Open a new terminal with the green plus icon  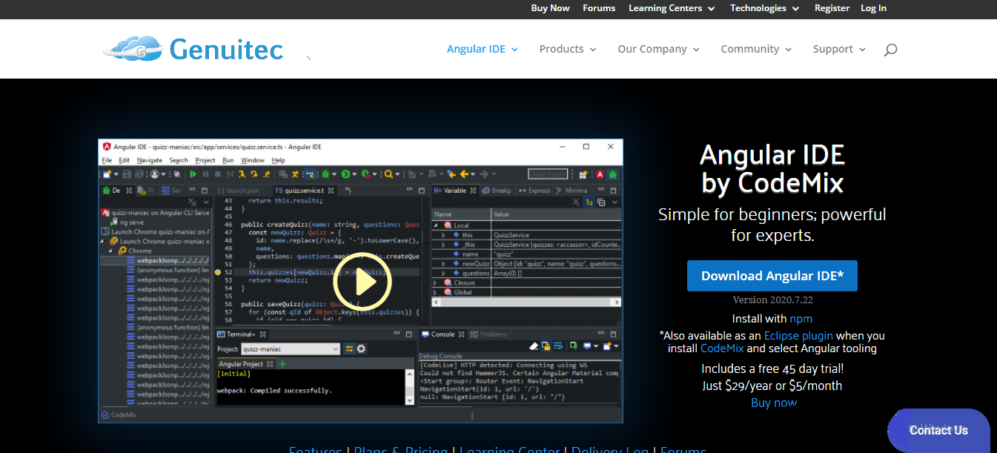282,364
